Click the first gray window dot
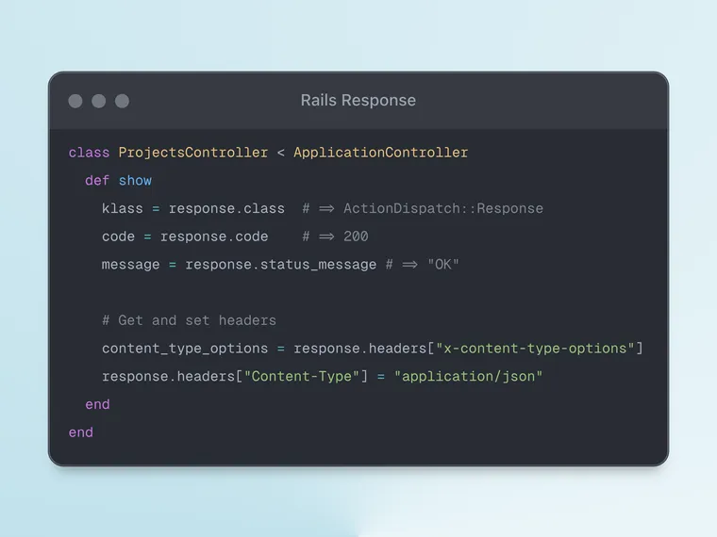Image resolution: width=717 pixels, height=537 pixels. (75, 101)
